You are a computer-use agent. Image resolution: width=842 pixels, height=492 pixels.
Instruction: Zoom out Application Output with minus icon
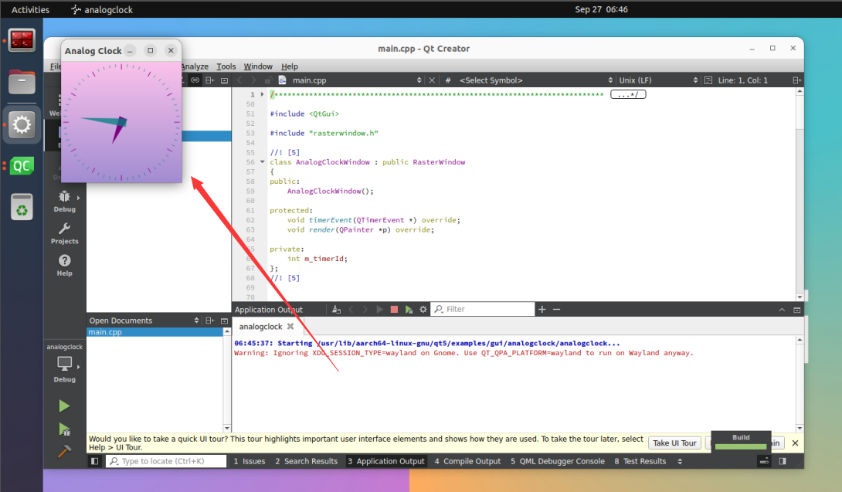tap(556, 310)
